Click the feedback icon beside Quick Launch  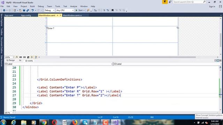tap(170, 2)
